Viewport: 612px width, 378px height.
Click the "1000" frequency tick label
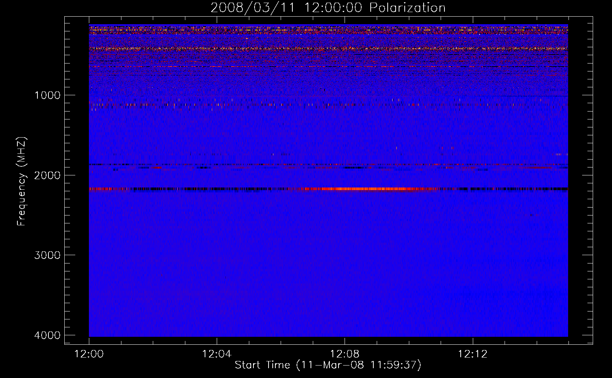point(47,95)
